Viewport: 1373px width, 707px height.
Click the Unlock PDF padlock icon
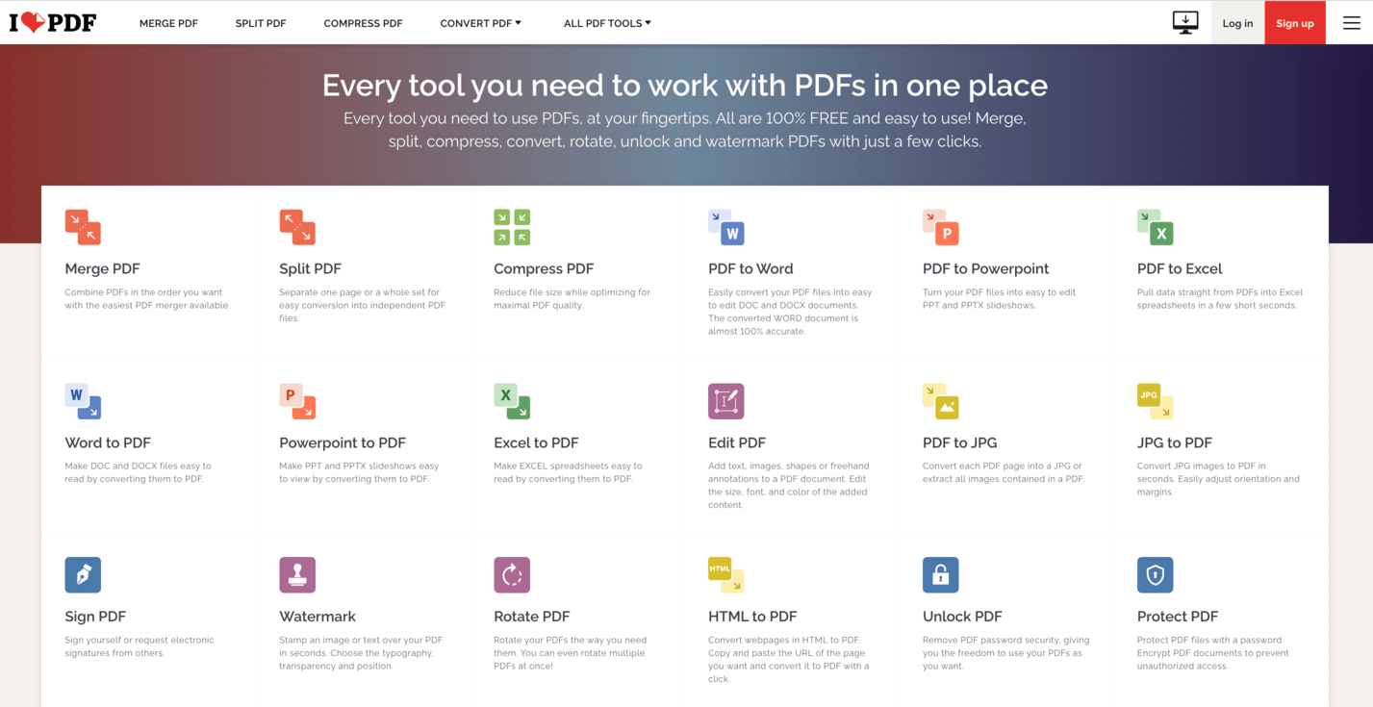(x=941, y=575)
